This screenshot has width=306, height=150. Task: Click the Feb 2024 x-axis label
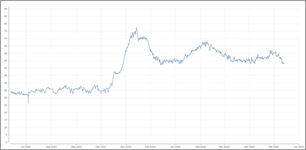tap(201, 146)
